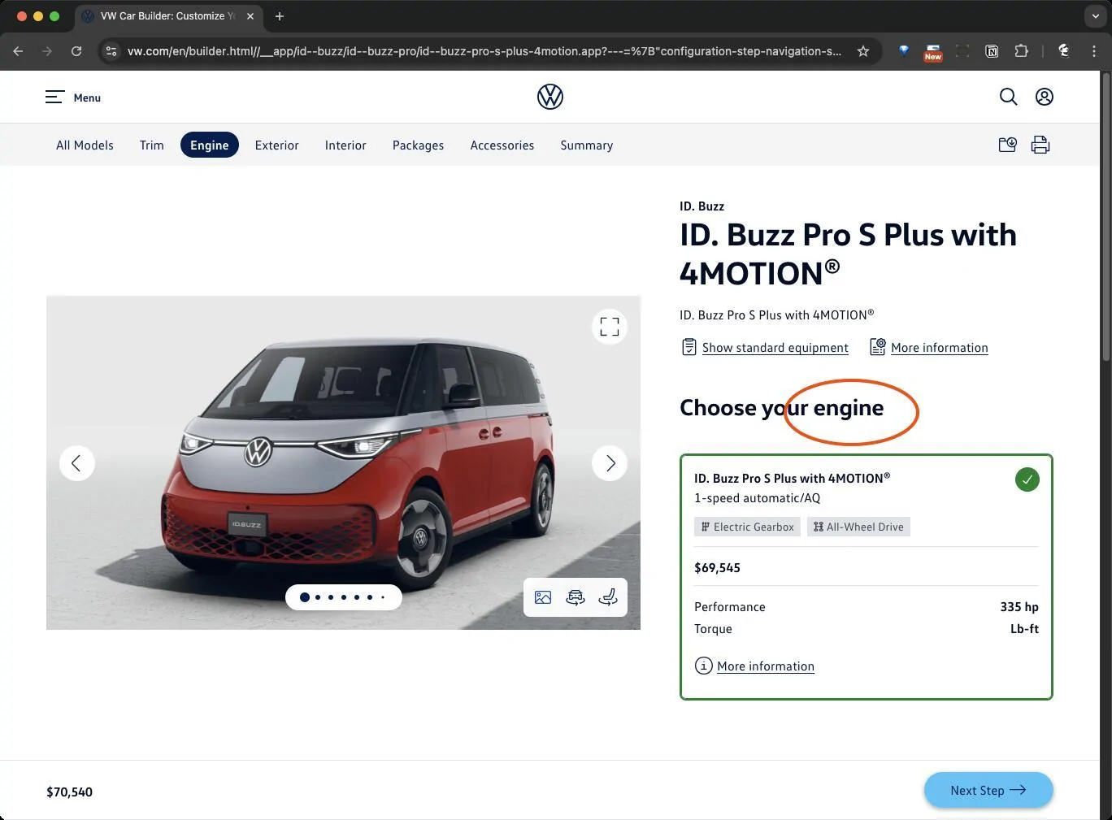Click the 1-speed automatic/AQ text
This screenshot has width=1112, height=820.
click(757, 498)
